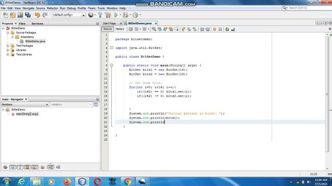332x186 pixels.
Task: Click the editor vertical scrollbar
Action: tap(327, 94)
